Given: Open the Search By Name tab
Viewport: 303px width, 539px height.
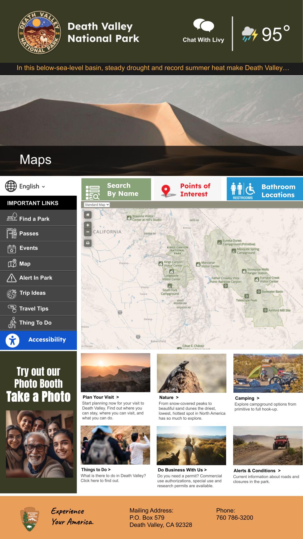Looking at the screenshot, I should click(116, 189).
